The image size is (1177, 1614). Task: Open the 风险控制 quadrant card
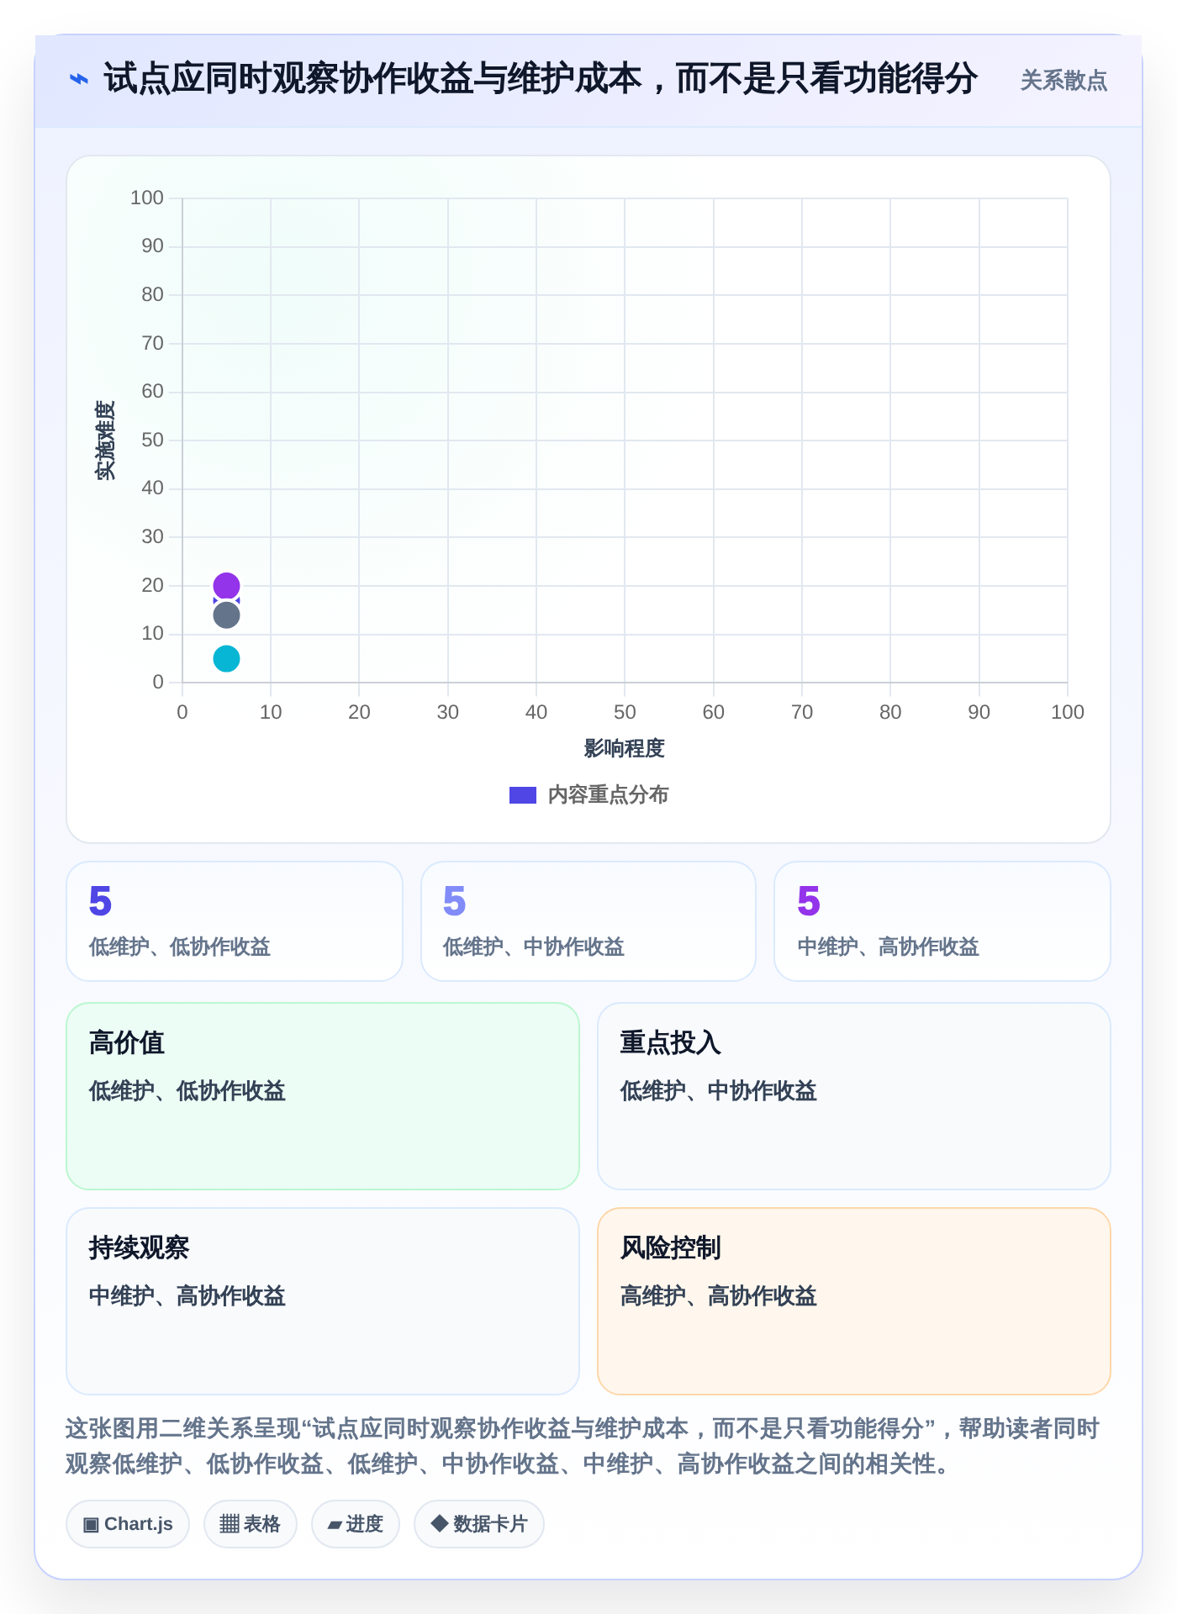[x=854, y=1301]
